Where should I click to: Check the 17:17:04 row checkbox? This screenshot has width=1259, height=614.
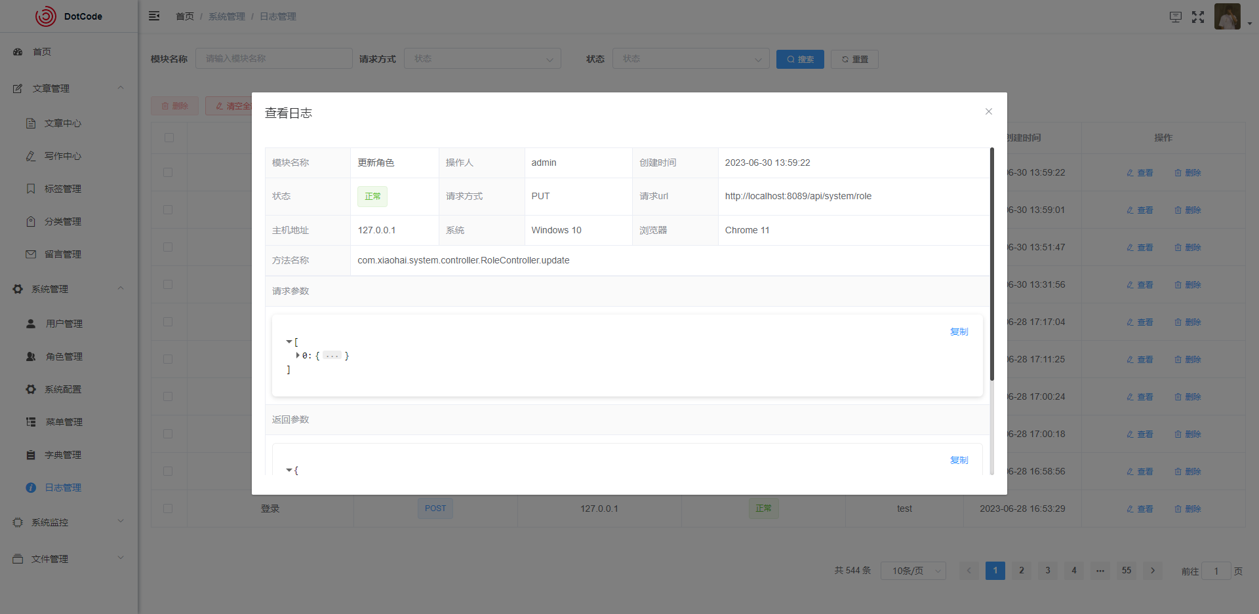coord(168,322)
